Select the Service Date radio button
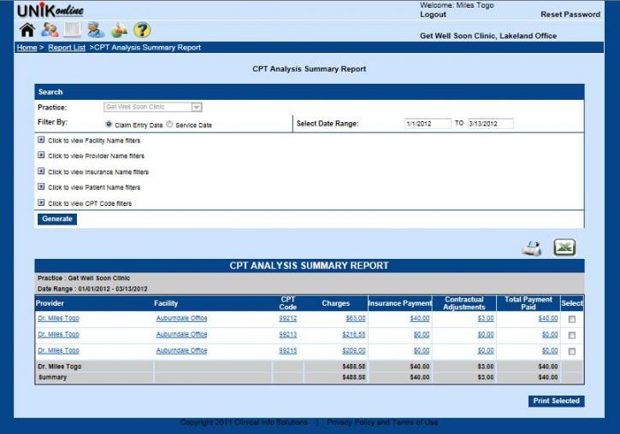 click(x=169, y=125)
